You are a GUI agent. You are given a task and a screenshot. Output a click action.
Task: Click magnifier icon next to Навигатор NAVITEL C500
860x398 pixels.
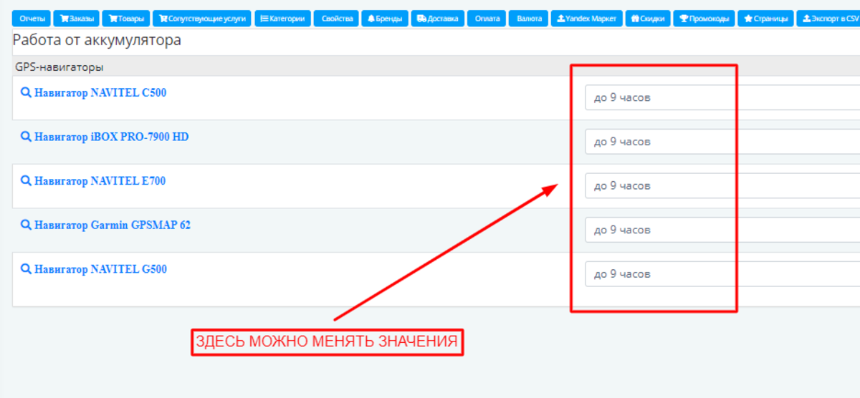coord(26,93)
